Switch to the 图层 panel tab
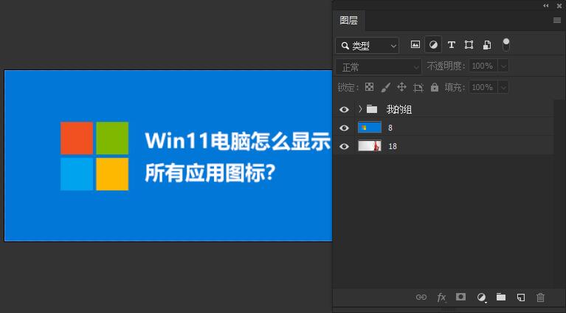Image resolution: width=566 pixels, height=313 pixels. click(x=349, y=21)
